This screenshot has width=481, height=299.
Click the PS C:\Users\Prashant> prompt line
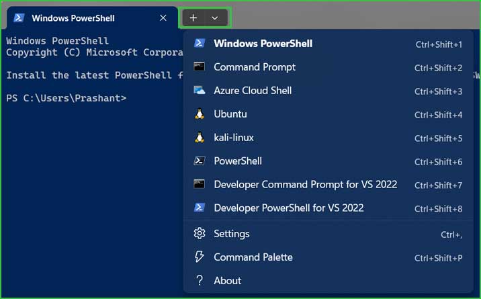pyautogui.click(x=67, y=98)
